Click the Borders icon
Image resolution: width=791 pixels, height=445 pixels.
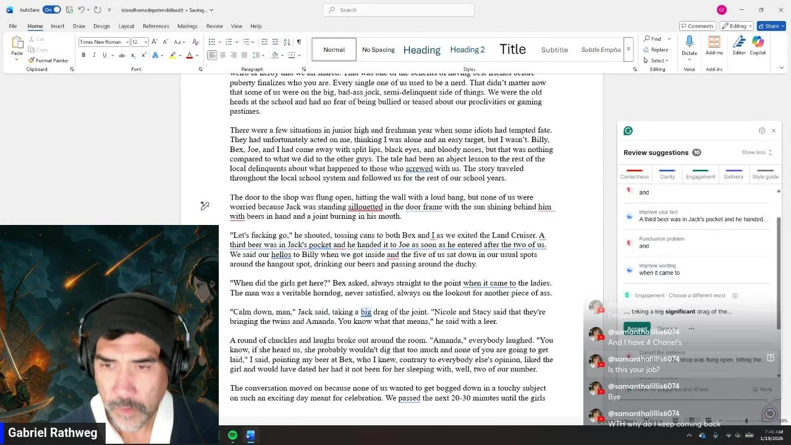(x=291, y=56)
